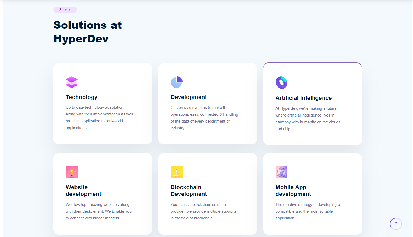Click the scroll-to-top arrow button
Image resolution: width=413 pixels, height=237 pixels.
click(396, 224)
